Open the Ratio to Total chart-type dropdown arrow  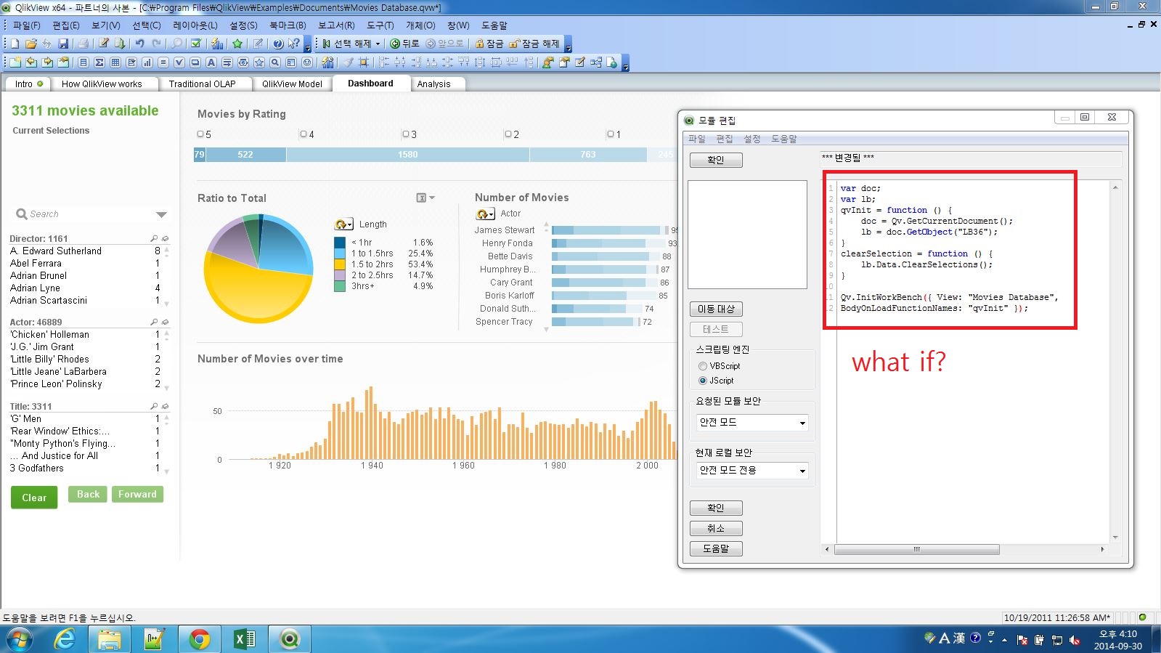tap(432, 198)
